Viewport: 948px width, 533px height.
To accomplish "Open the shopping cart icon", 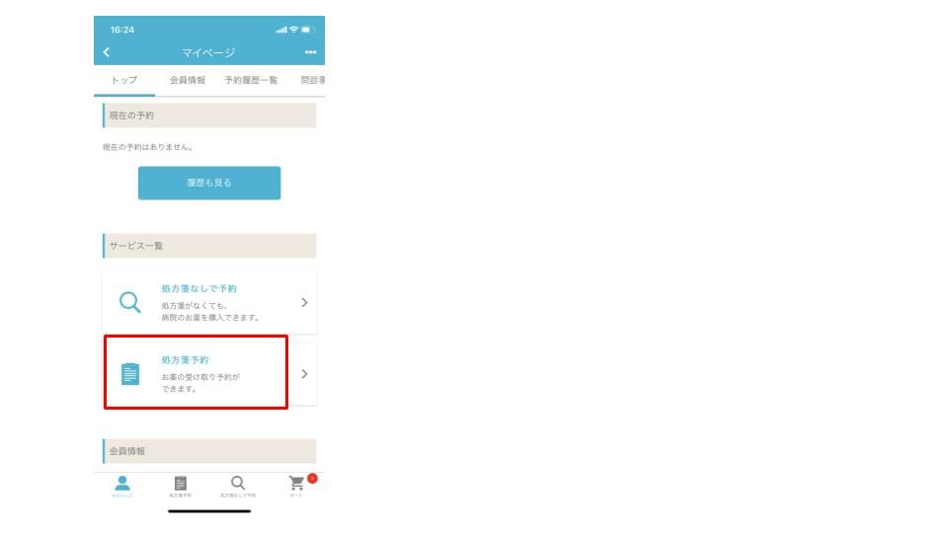I will pyautogui.click(x=296, y=485).
